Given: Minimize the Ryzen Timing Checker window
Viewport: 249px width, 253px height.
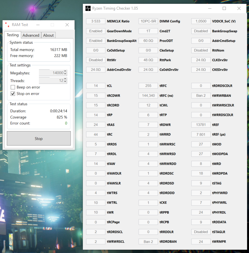Looking at the screenshot, I should click(210, 8).
